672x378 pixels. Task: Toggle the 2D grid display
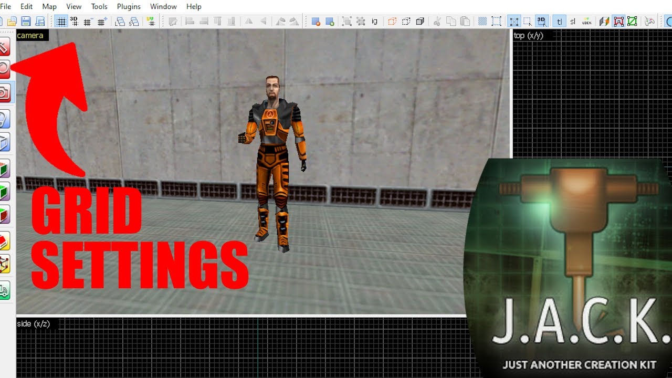click(61, 22)
